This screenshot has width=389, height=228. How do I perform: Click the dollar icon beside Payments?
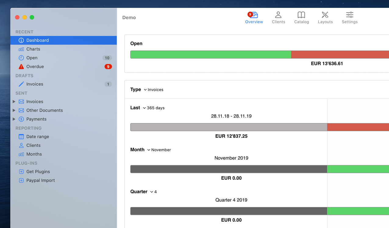(21, 119)
